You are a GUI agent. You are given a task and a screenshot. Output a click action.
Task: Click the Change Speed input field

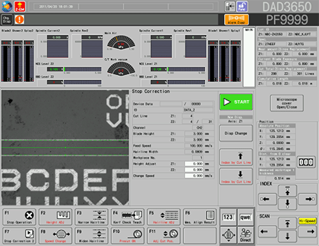(194, 176)
